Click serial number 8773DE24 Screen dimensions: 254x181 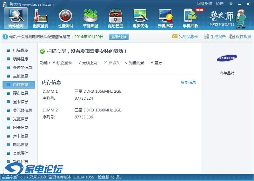pyautogui.click(x=84, y=98)
